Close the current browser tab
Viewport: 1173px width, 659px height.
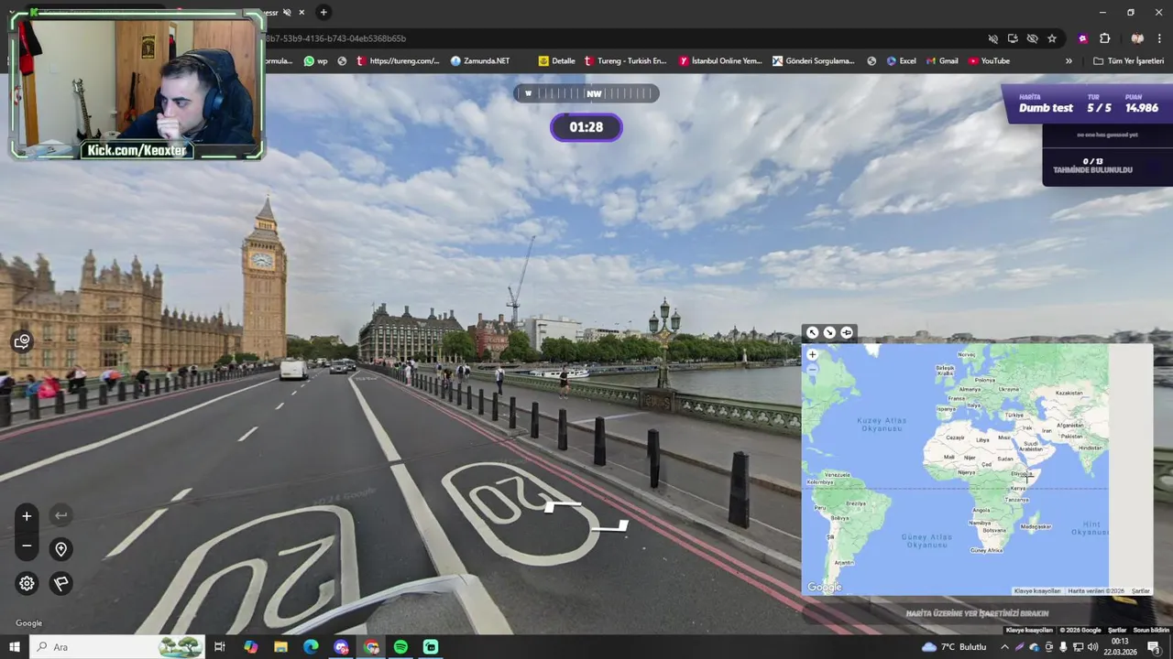[x=301, y=12]
